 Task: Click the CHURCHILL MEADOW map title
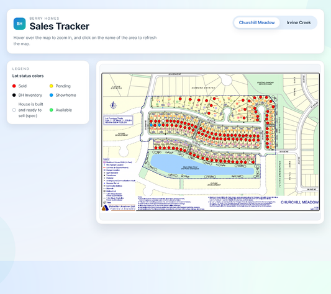[299, 202]
